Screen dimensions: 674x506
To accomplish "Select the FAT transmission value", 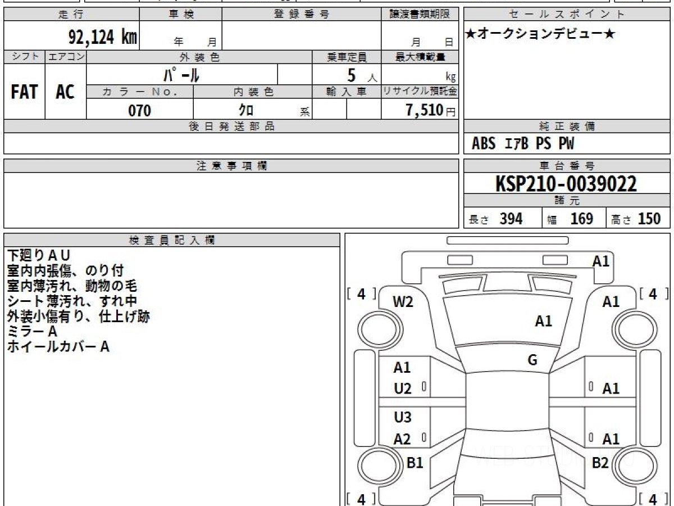I will point(24,92).
